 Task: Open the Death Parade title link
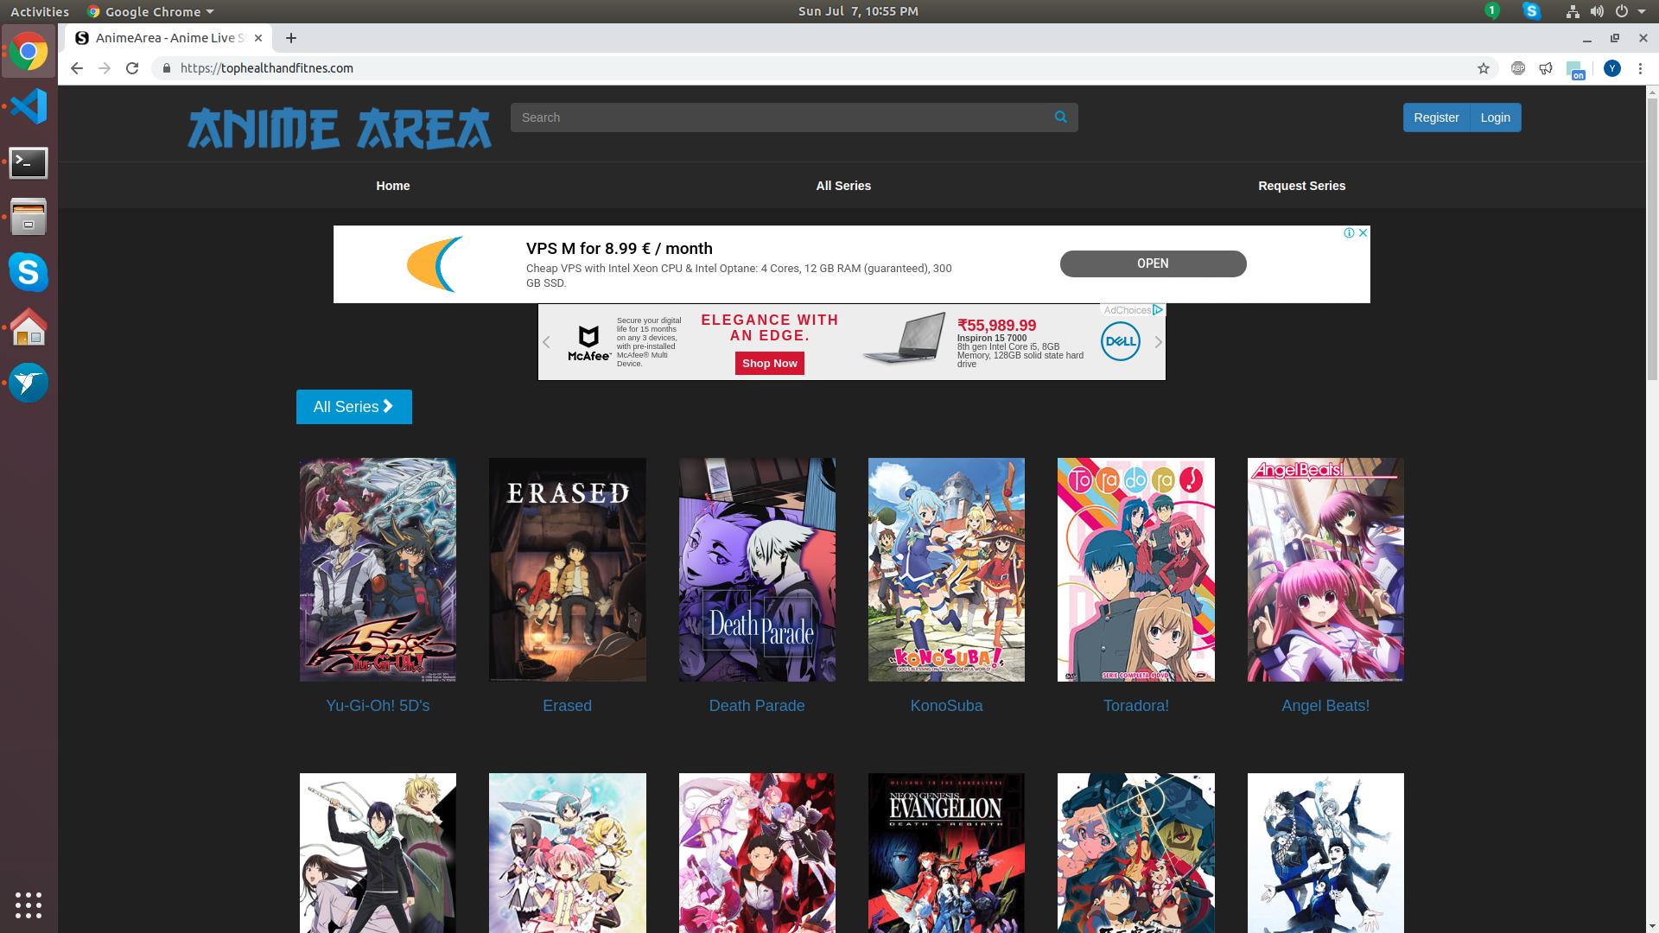click(x=757, y=706)
